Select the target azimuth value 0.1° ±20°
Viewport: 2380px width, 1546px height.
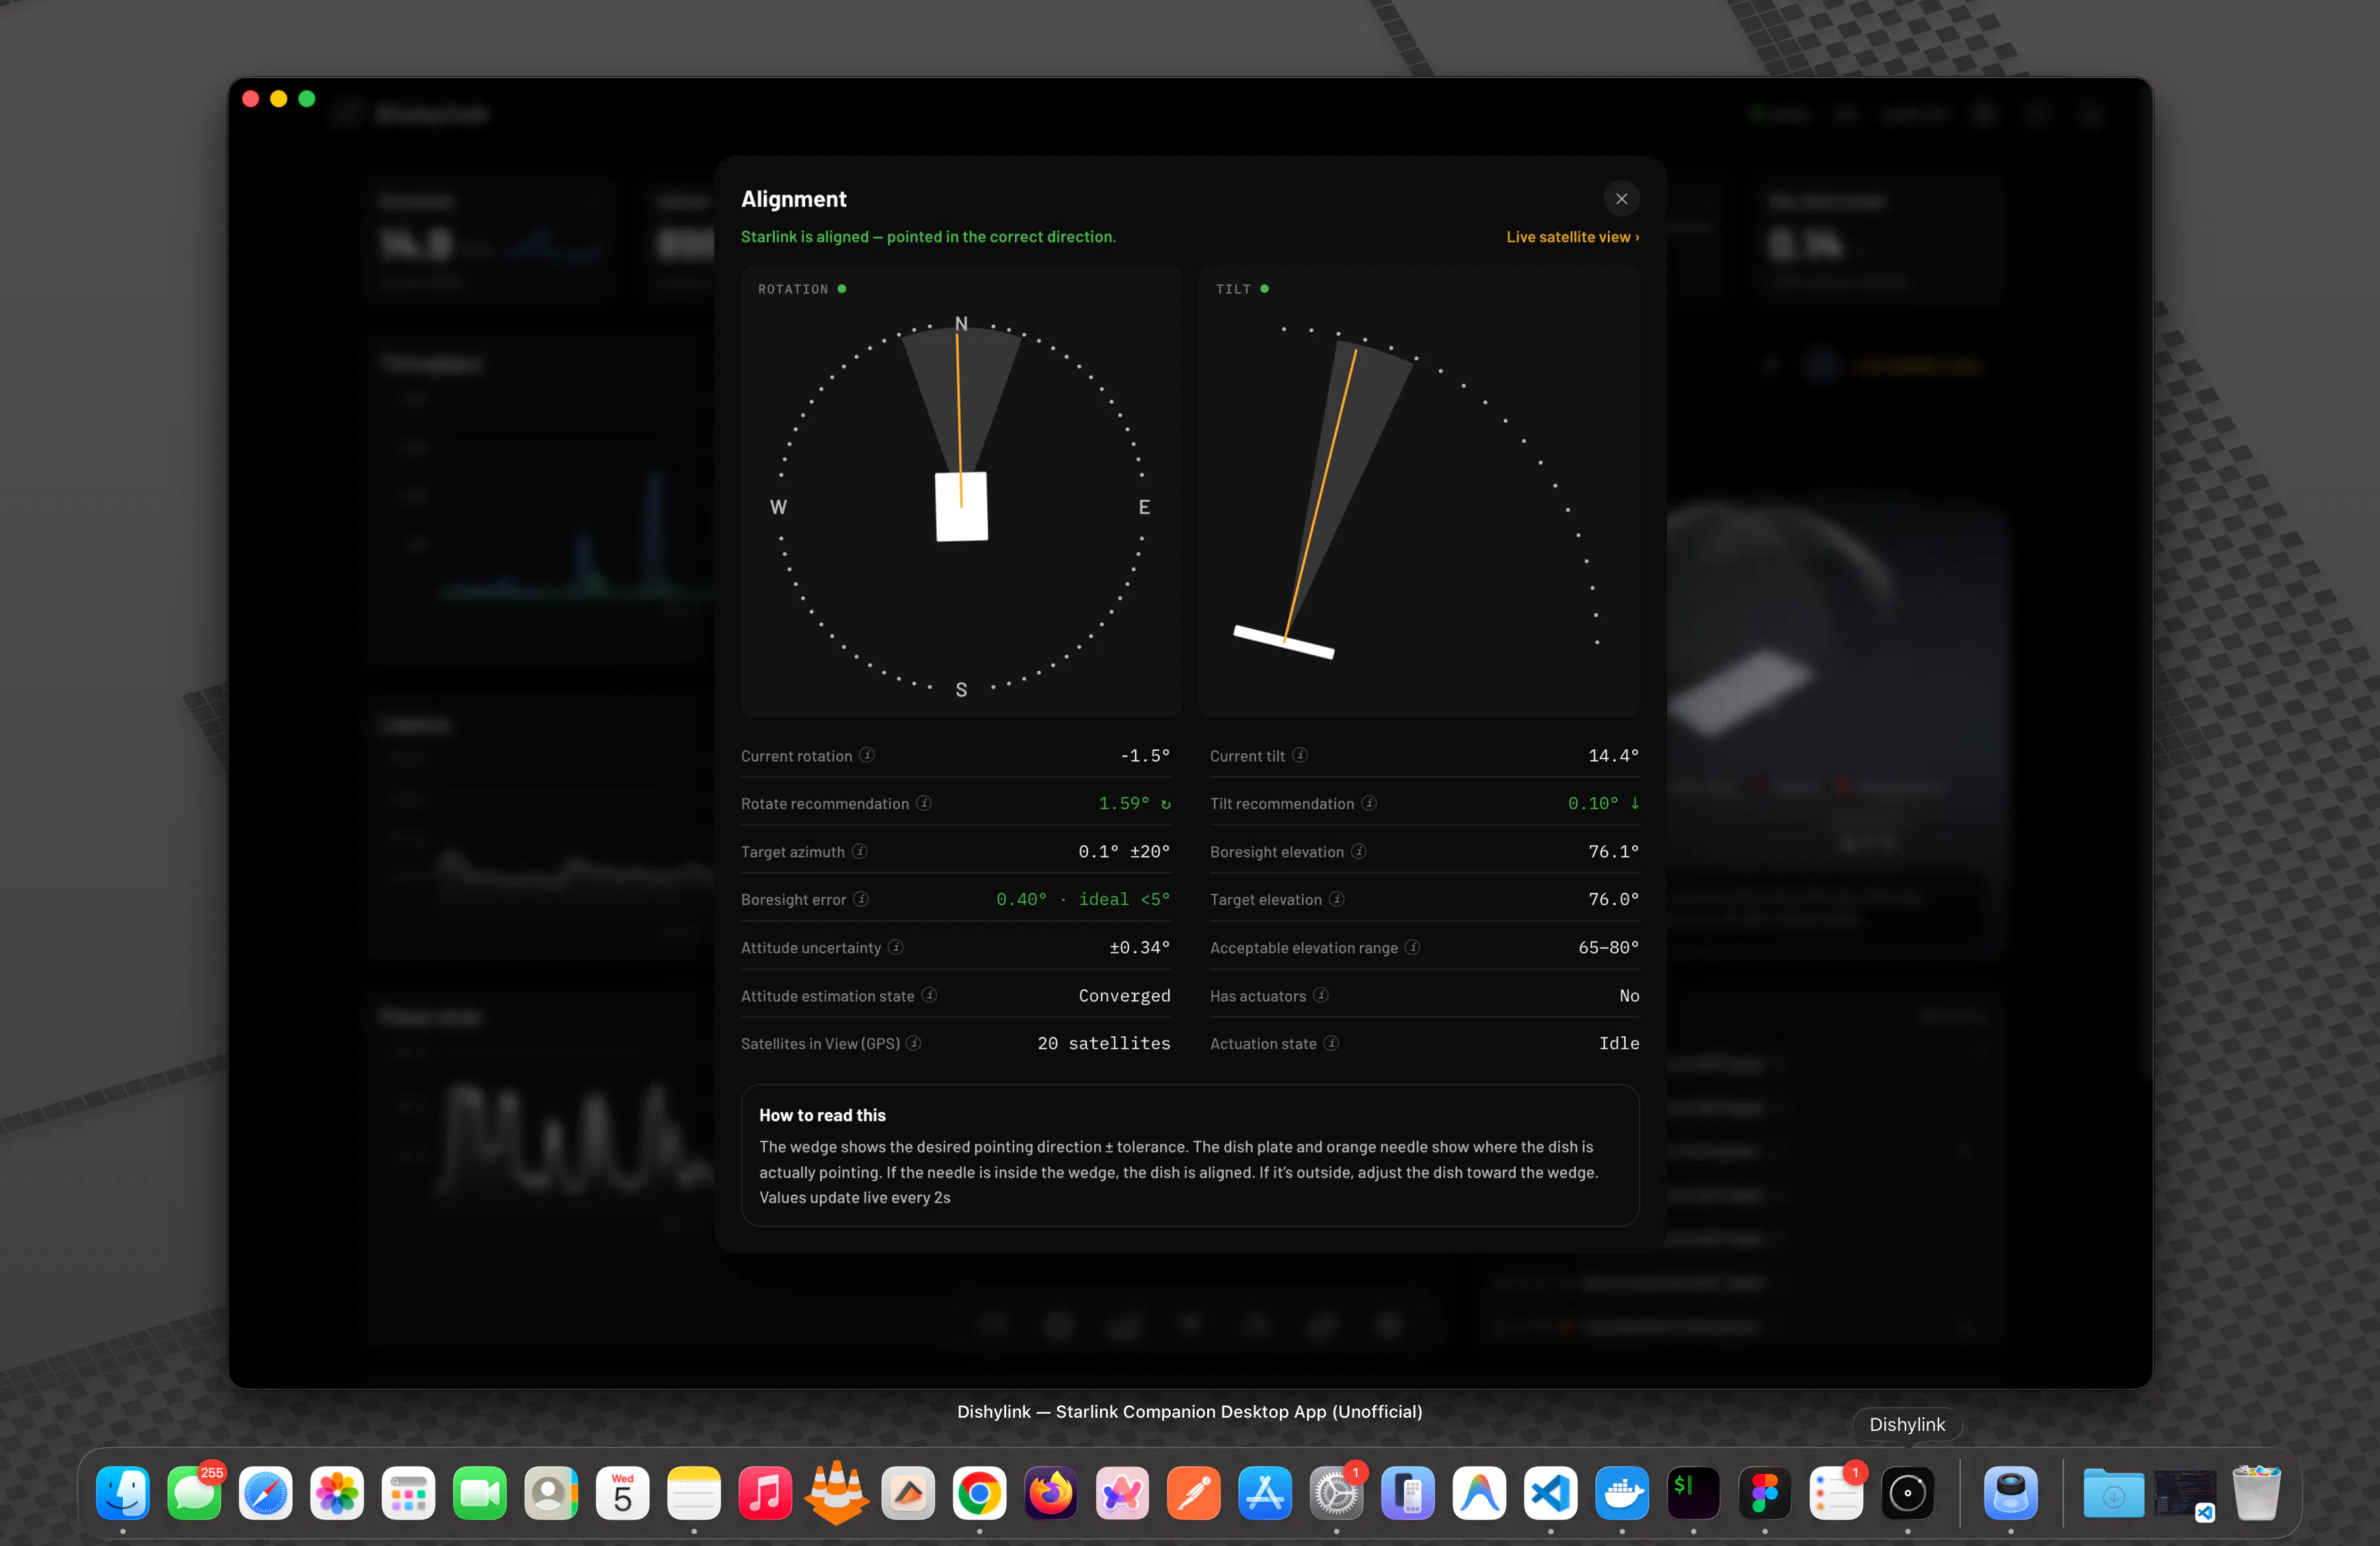click(1124, 852)
